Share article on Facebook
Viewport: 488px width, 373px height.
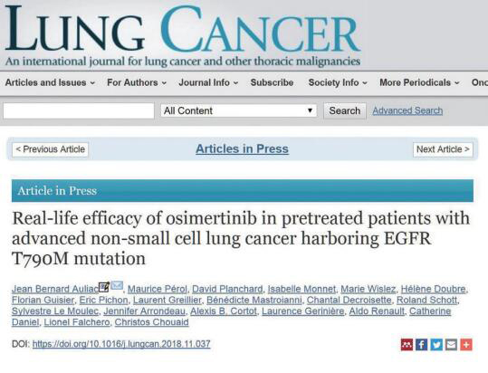pyautogui.click(x=421, y=344)
